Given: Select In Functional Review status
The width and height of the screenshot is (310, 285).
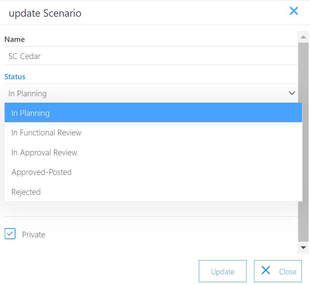Looking at the screenshot, I should (x=46, y=133).
